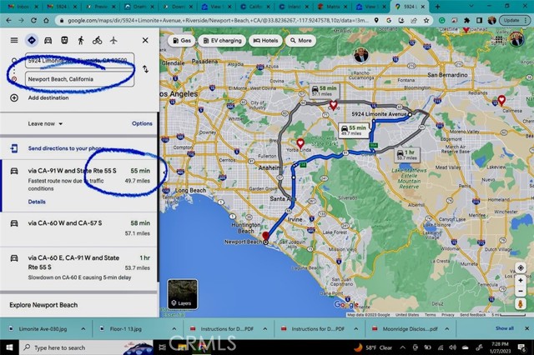Select Walking travel mode
This screenshot has height=355, width=534.
tap(81, 40)
